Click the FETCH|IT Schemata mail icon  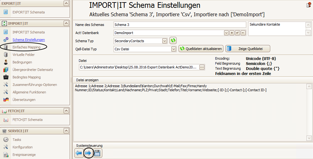click(6, 120)
